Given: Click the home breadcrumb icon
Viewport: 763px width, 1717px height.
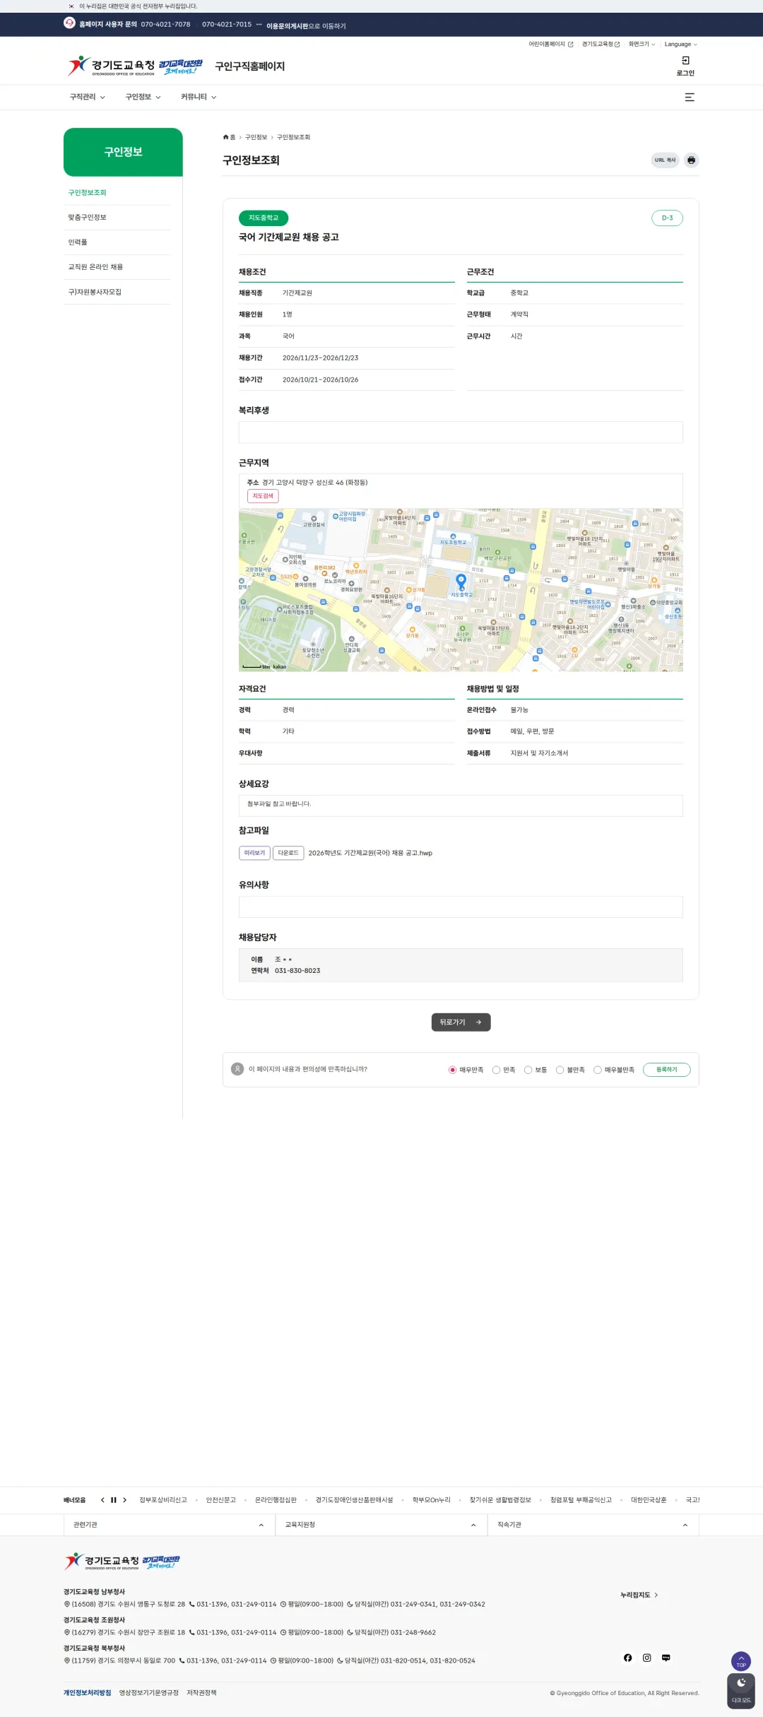Looking at the screenshot, I should (x=226, y=137).
